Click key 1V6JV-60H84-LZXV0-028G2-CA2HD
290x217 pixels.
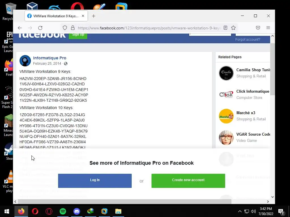click(52, 84)
